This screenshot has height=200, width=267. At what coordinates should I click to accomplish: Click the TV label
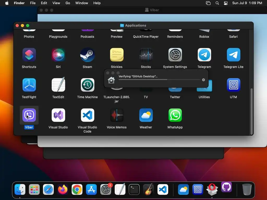pos(146,97)
